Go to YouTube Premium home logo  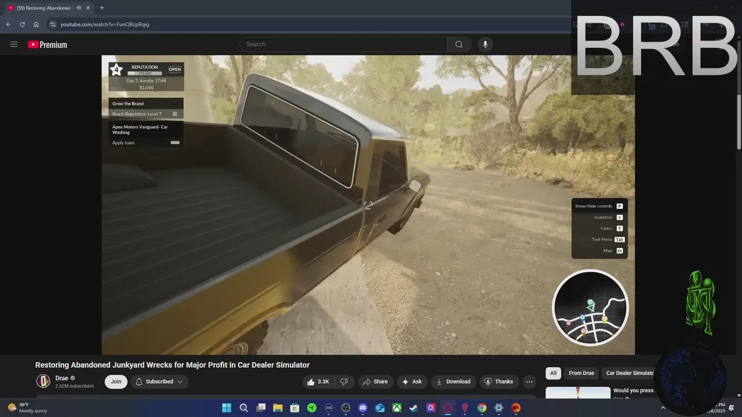[x=48, y=45]
